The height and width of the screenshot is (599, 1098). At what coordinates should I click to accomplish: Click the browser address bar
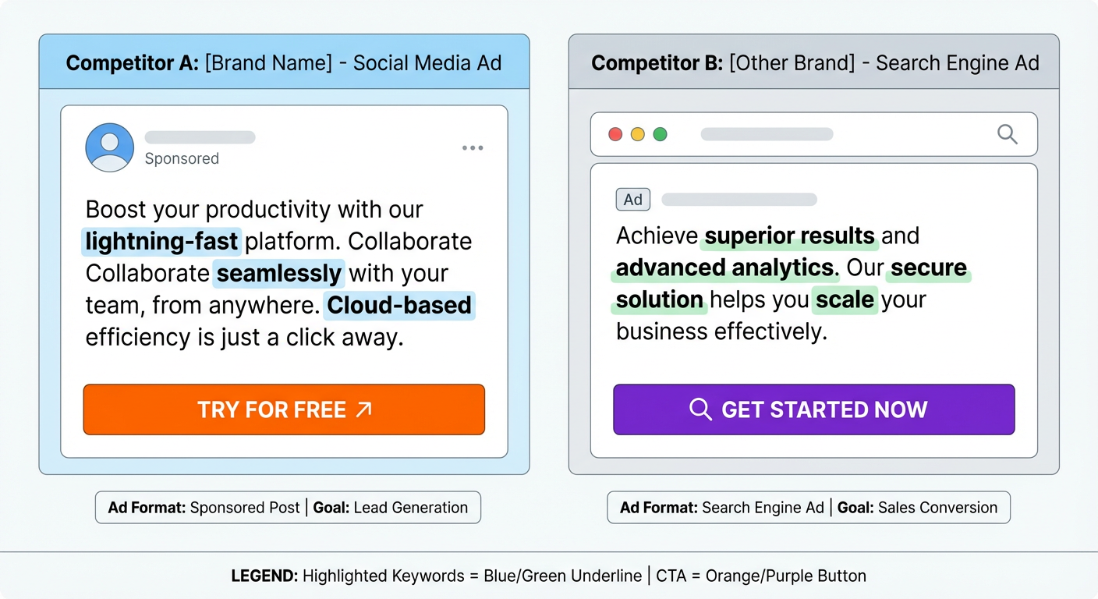coord(767,134)
